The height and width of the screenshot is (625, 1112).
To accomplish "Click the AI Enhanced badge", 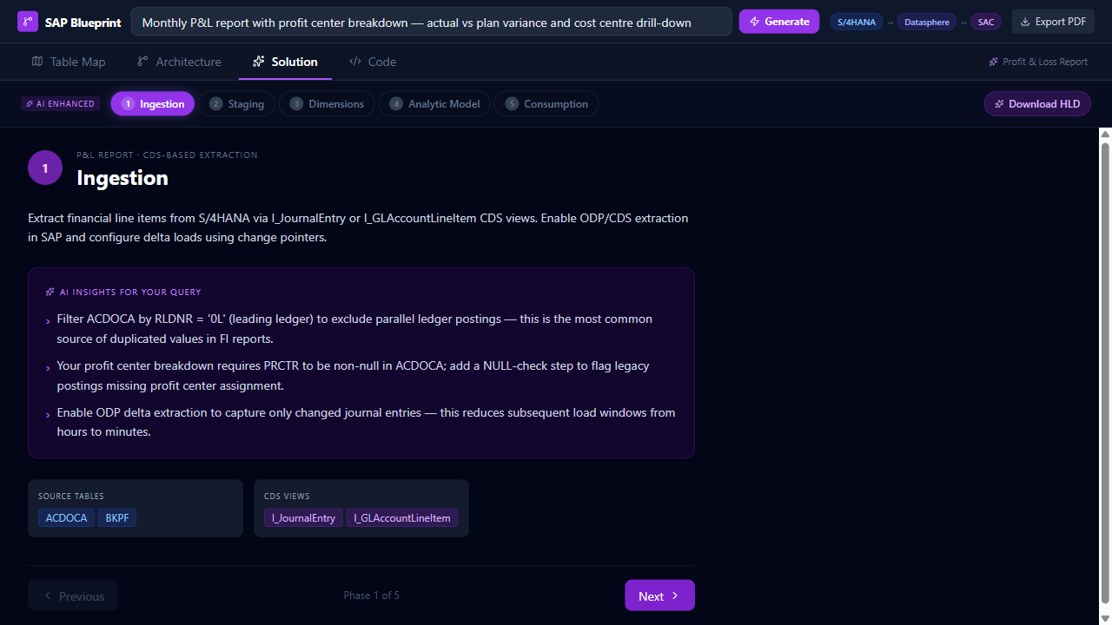I will pos(60,104).
